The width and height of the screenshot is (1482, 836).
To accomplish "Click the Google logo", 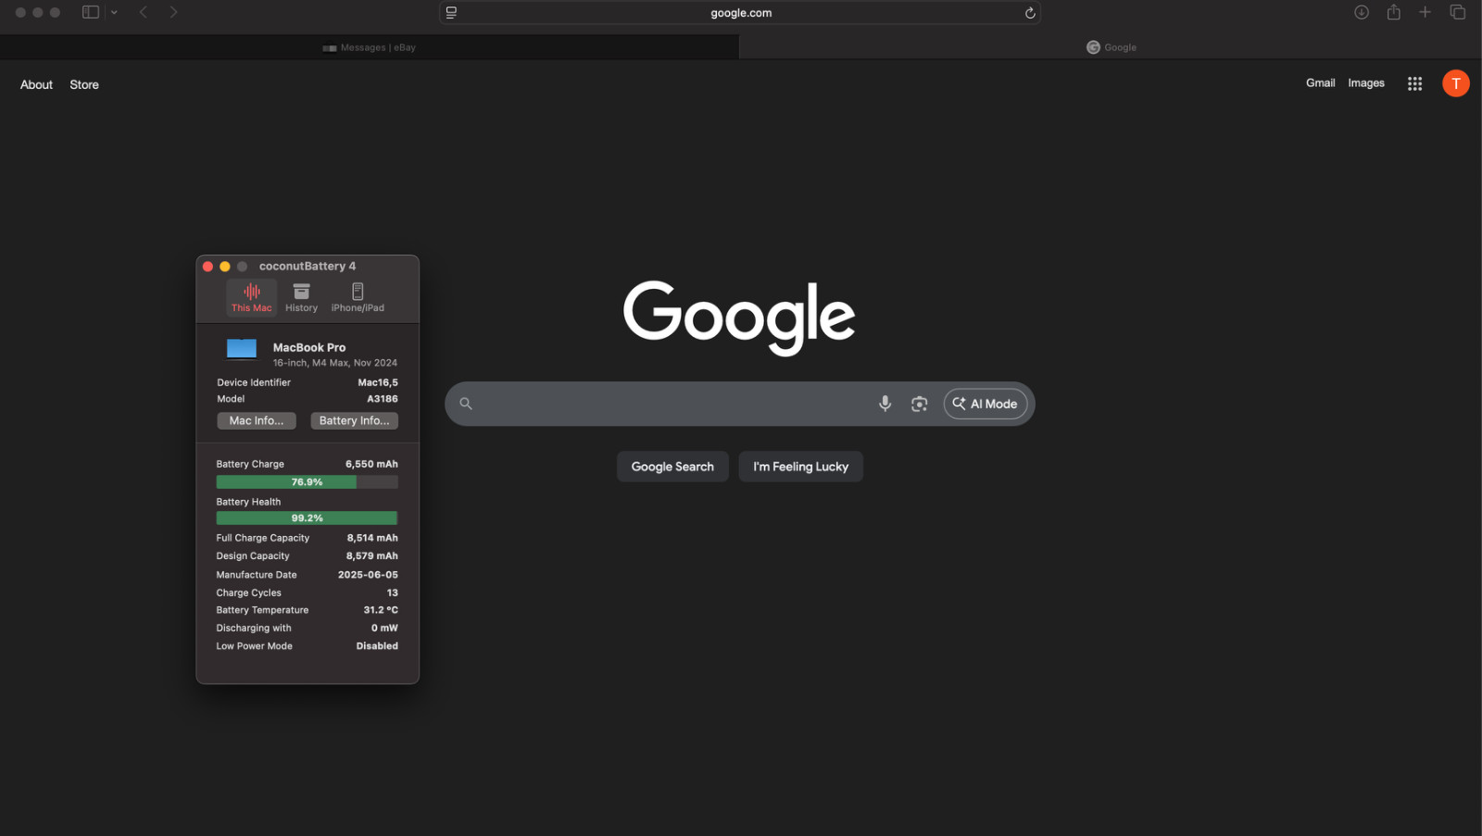I will 739,318.
